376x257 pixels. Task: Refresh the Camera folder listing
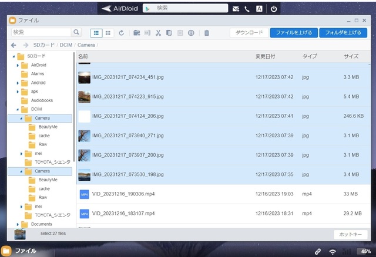[122, 33]
